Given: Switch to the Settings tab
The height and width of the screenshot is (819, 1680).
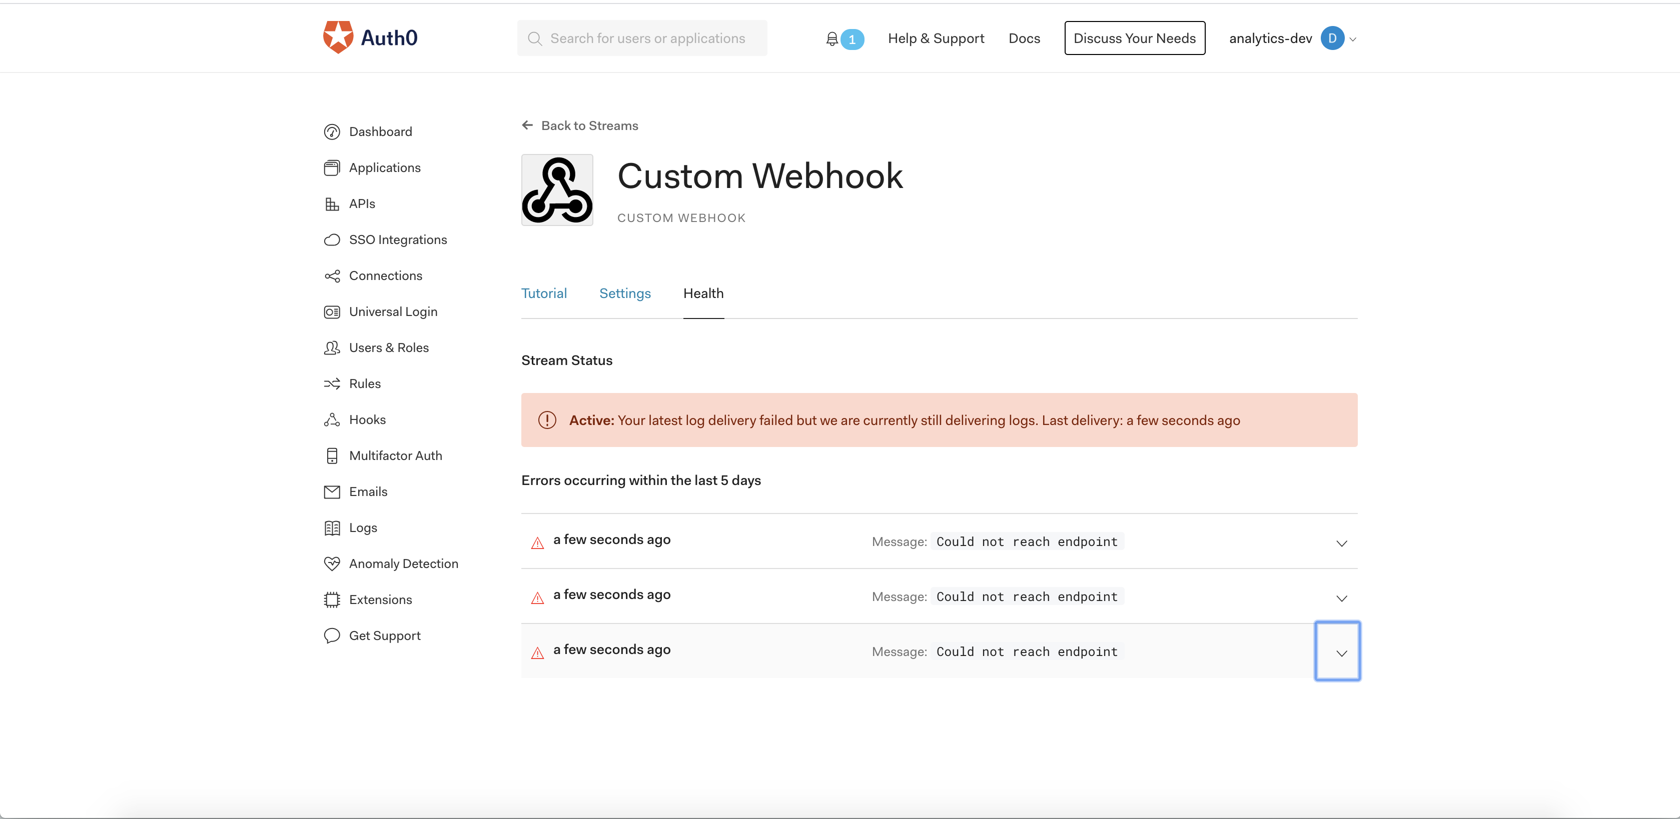Looking at the screenshot, I should pyautogui.click(x=625, y=294).
